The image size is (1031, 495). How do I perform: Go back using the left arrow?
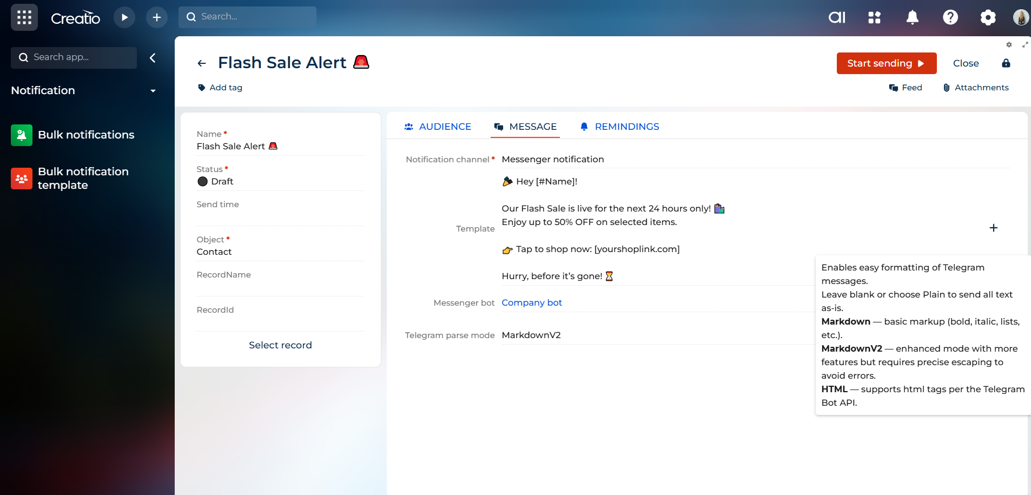[x=202, y=63]
